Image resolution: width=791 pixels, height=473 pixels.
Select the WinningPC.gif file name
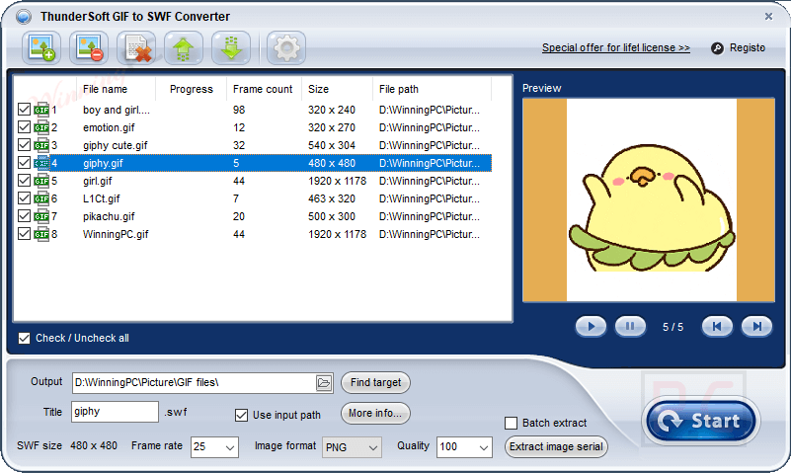[116, 234]
